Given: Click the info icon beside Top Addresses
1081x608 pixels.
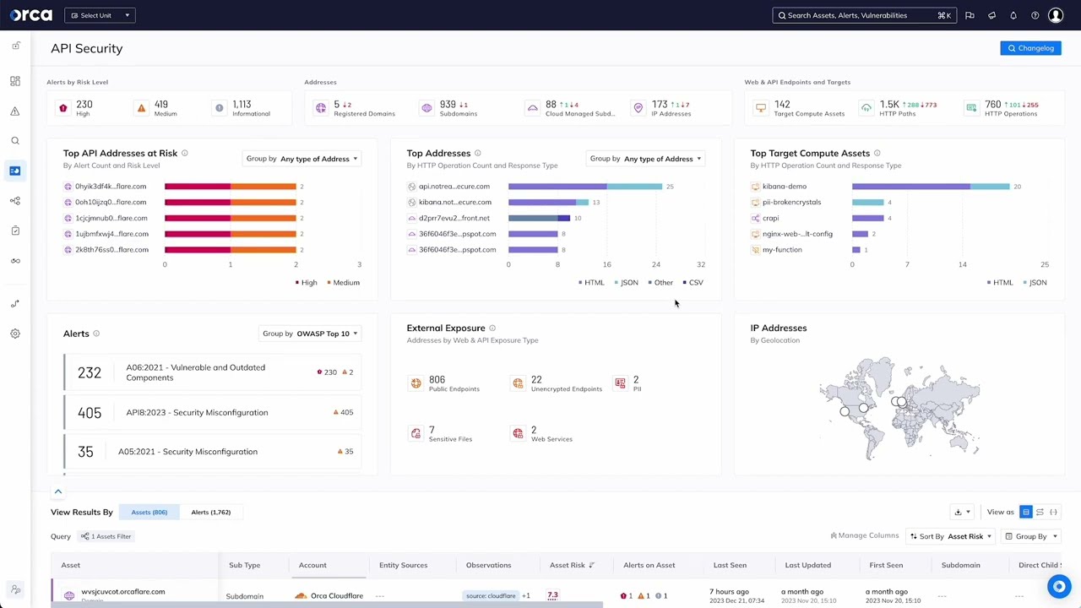Looking at the screenshot, I should coord(477,153).
